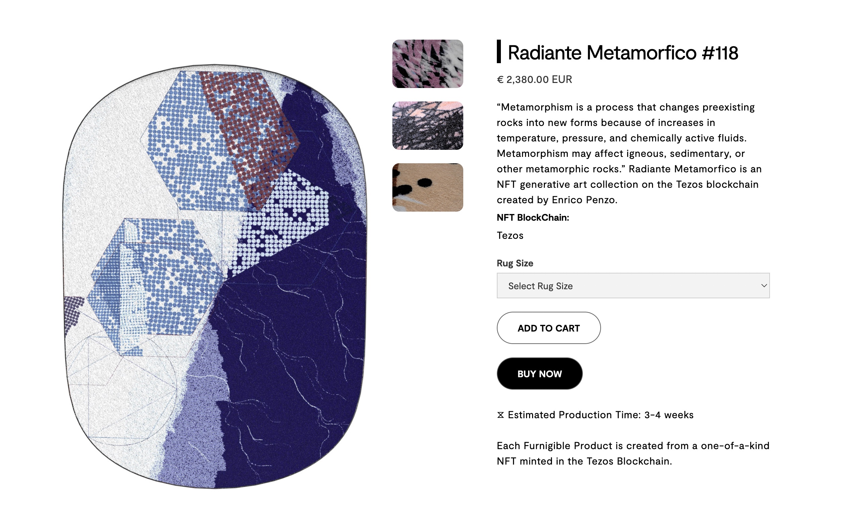Click the main oval rug image
The image size is (862, 520).
[x=214, y=276]
